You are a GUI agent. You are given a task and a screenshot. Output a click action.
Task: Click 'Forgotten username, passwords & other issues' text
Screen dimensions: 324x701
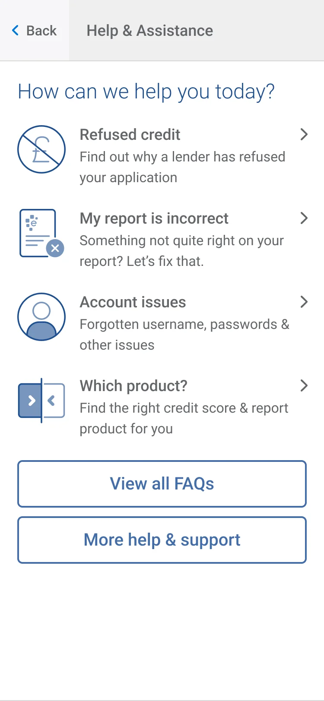tap(184, 335)
